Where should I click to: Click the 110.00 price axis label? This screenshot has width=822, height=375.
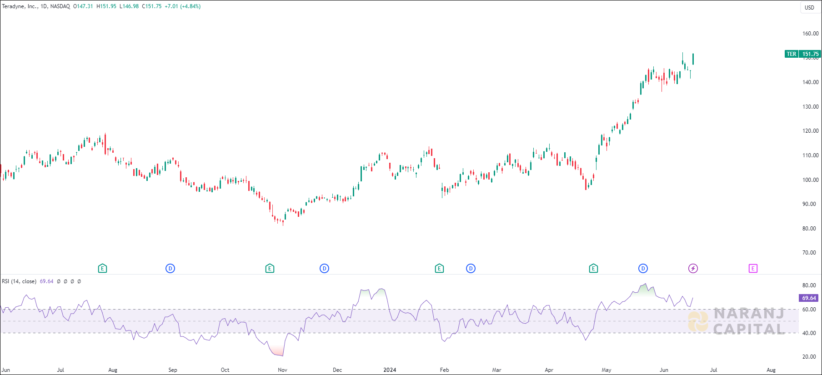click(810, 155)
